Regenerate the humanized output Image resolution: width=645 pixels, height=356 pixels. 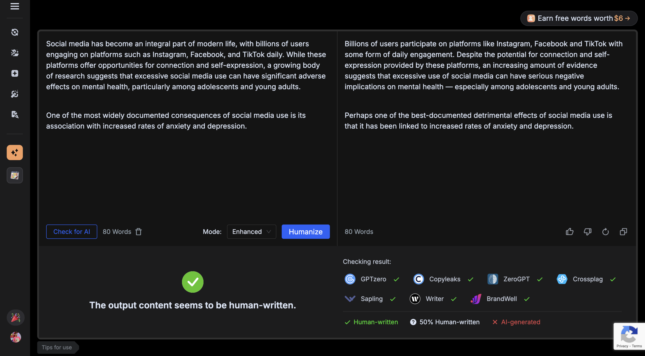point(605,232)
